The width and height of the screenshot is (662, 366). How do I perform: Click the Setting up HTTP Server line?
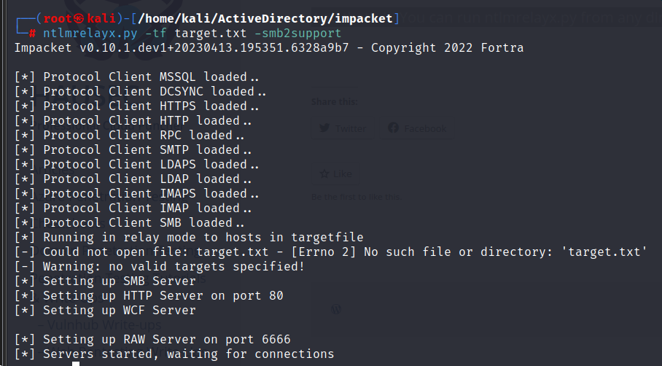149,295
